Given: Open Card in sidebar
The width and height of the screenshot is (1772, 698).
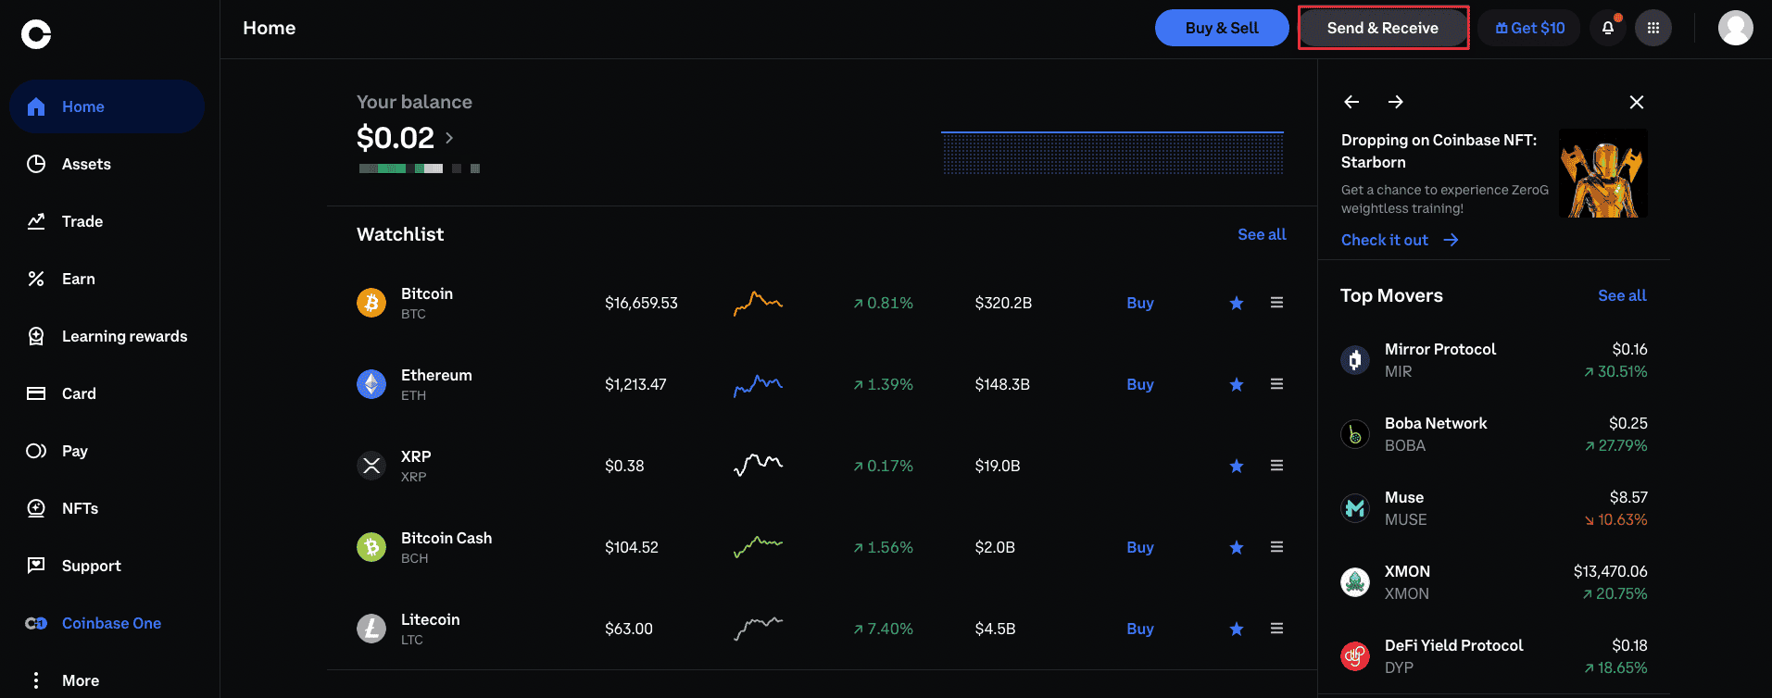Looking at the screenshot, I should 107,393.
